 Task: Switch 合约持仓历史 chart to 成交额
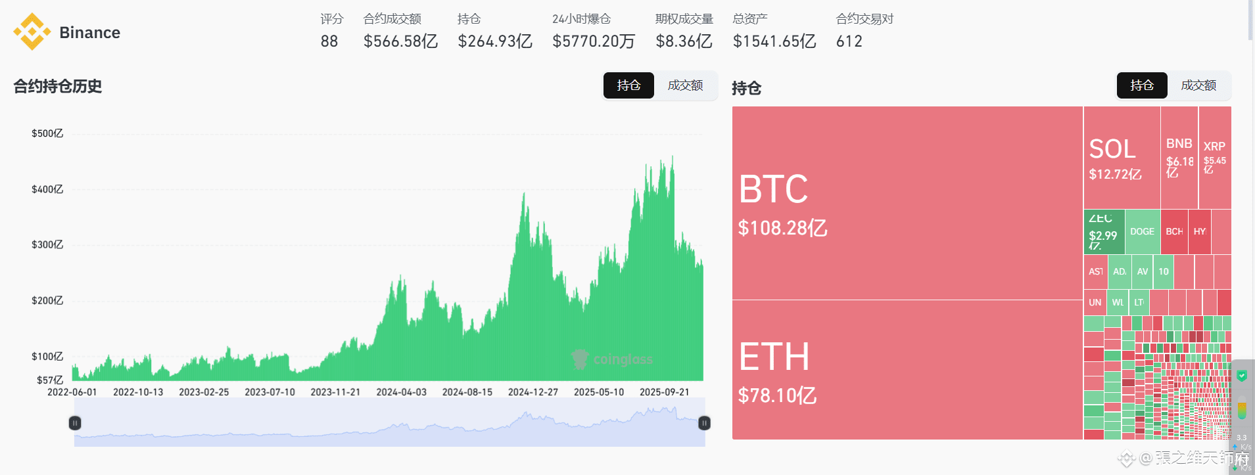click(685, 85)
